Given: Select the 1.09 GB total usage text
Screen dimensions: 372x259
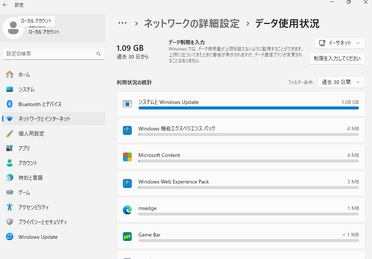Looking at the screenshot, I should 130,48.
